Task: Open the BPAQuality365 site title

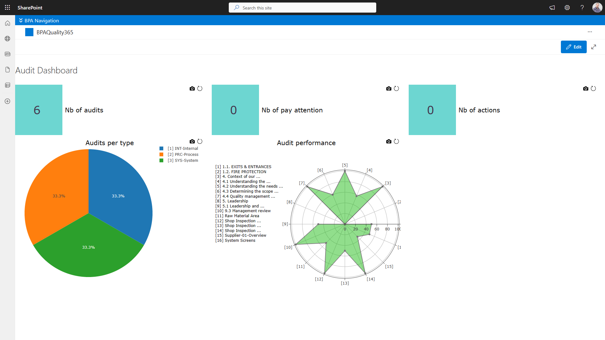Action: [55, 32]
